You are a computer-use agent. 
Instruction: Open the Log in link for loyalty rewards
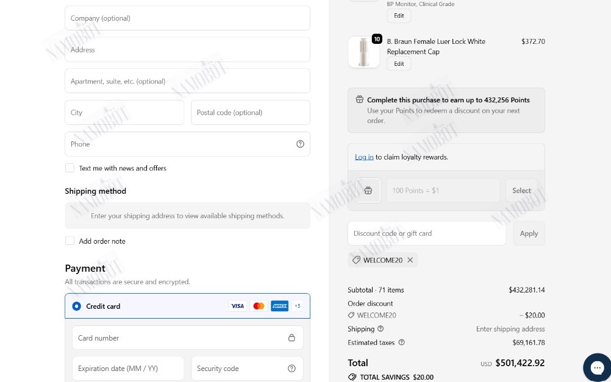pos(364,157)
